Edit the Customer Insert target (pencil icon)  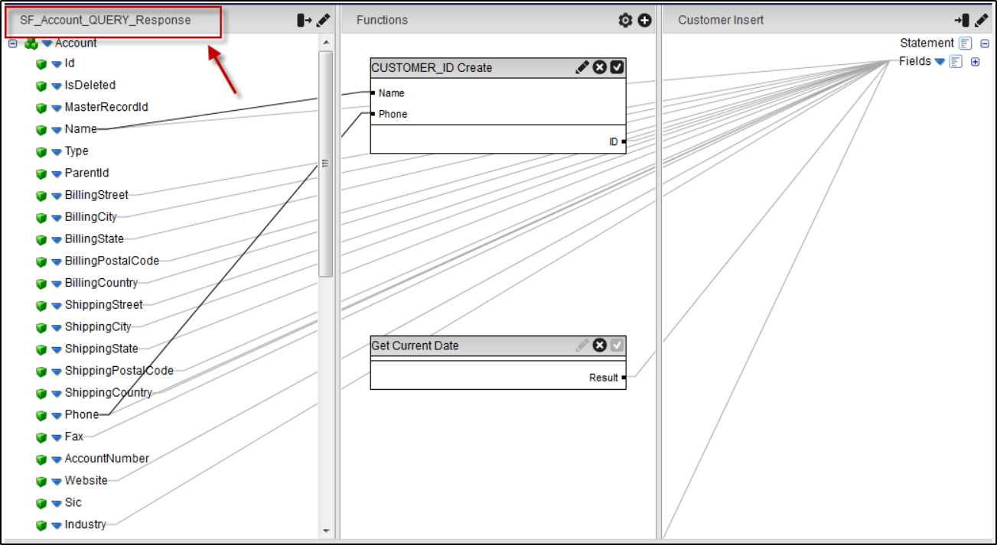(982, 20)
